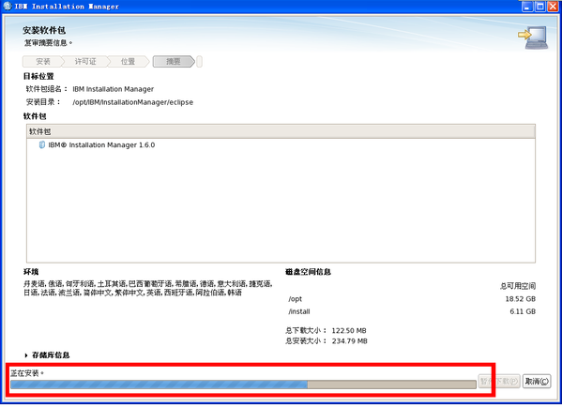Click the /opt disk space row
This screenshot has width=562, height=407.
412,299
